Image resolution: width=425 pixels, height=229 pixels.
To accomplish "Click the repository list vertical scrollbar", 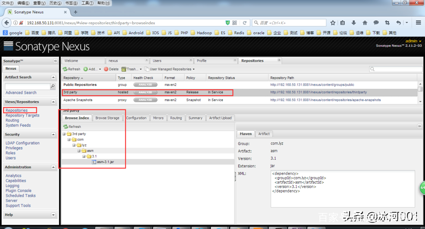I will (420, 93).
